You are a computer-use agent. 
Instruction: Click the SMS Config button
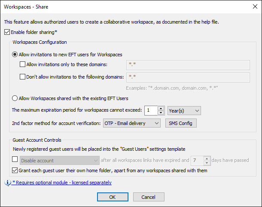click(181, 123)
